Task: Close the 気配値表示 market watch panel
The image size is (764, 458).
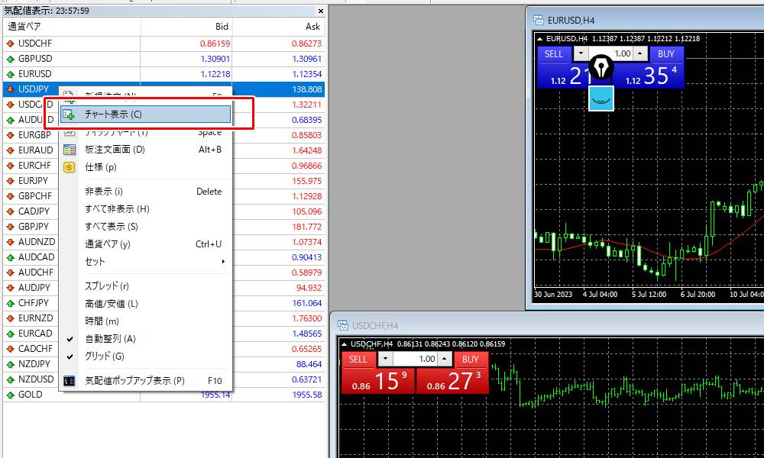Action: 321,11
